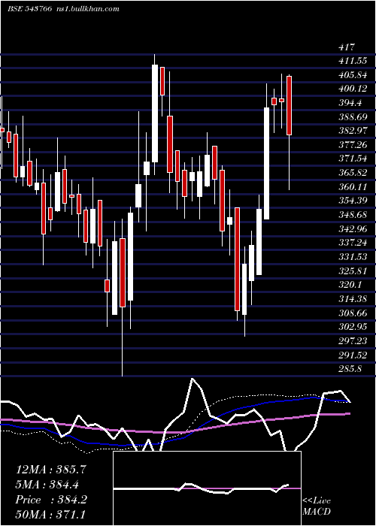Click the 314.38 price axis label
Screen dimensions: 376x526
pyautogui.click(x=353, y=299)
